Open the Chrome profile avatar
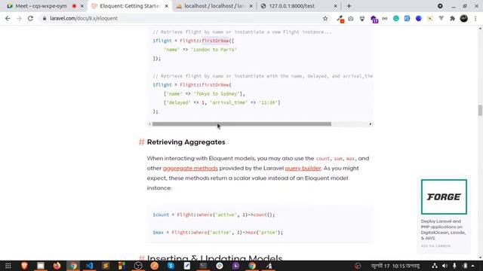Screen dimensions: 483x271 tap(464, 18)
